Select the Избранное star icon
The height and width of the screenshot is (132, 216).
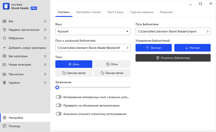point(4,38)
